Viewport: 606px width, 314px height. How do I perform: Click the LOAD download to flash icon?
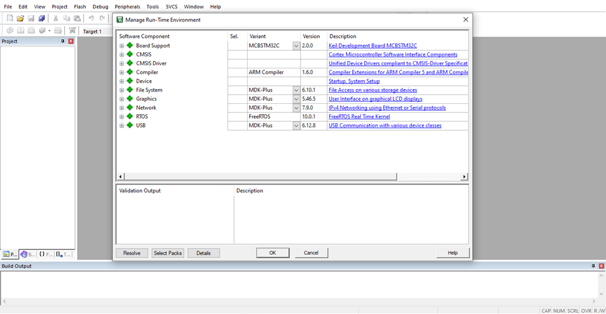click(x=72, y=30)
